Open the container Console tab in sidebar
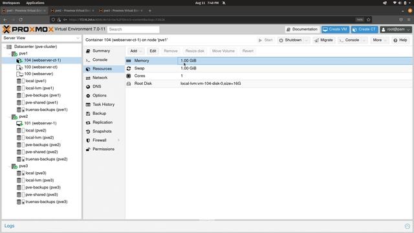Image resolution: width=414 pixels, height=233 pixels. (100, 60)
